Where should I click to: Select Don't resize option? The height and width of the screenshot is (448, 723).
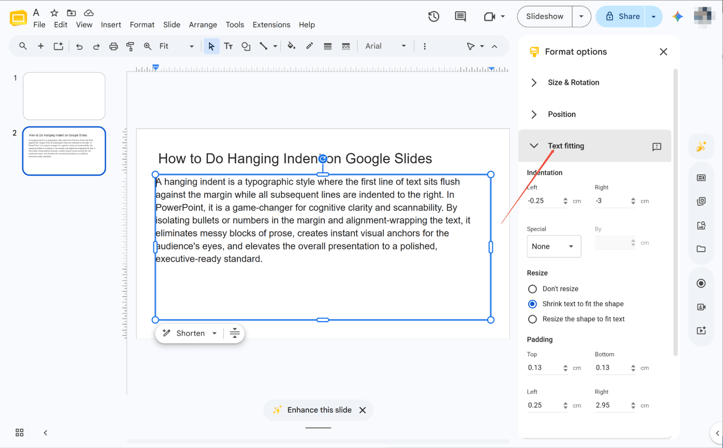(532, 289)
